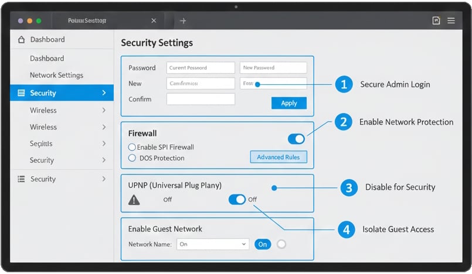Click the list icon in the highlighted Security row
This screenshot has height=274, width=472.
coord(21,93)
